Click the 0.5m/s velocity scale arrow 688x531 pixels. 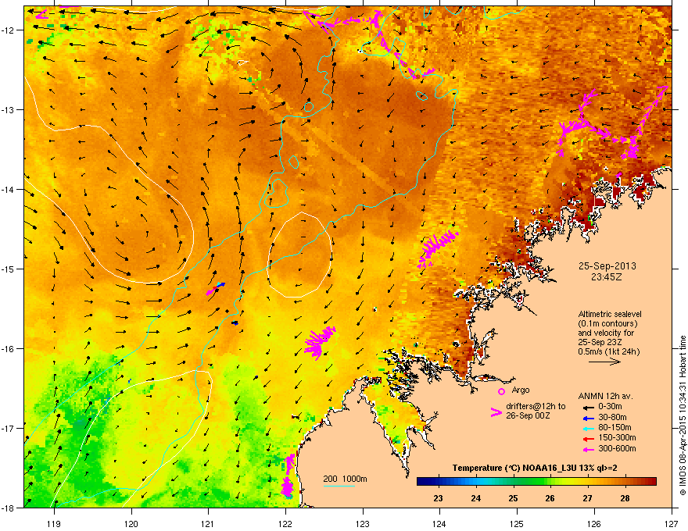coord(604,362)
